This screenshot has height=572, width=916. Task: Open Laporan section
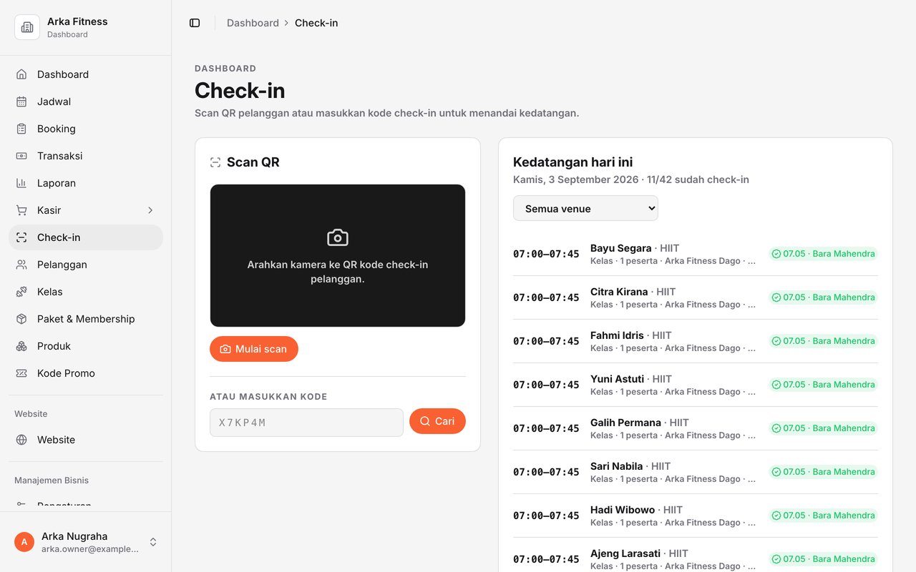[86, 183]
